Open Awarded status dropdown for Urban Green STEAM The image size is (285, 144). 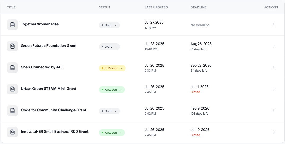[112, 90]
